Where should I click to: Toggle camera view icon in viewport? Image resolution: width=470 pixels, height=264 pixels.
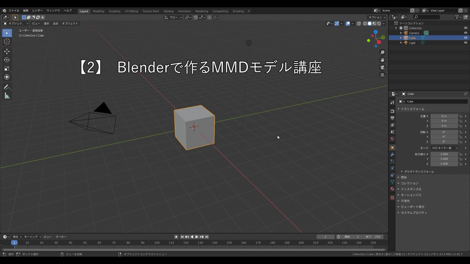click(382, 67)
